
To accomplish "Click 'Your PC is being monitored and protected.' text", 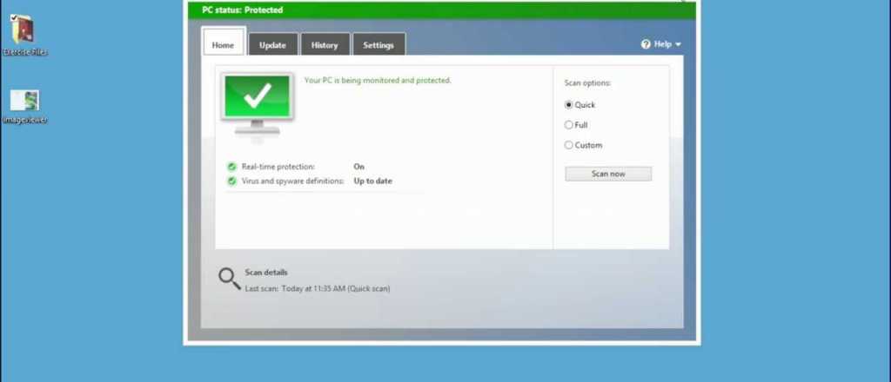I will click(378, 81).
